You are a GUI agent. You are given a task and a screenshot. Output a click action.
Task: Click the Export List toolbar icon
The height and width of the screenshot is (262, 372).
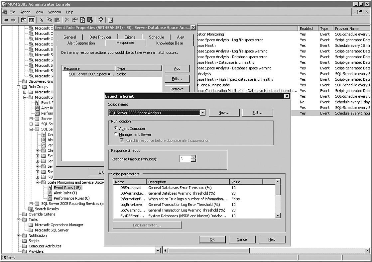pyautogui.click(x=90, y=20)
